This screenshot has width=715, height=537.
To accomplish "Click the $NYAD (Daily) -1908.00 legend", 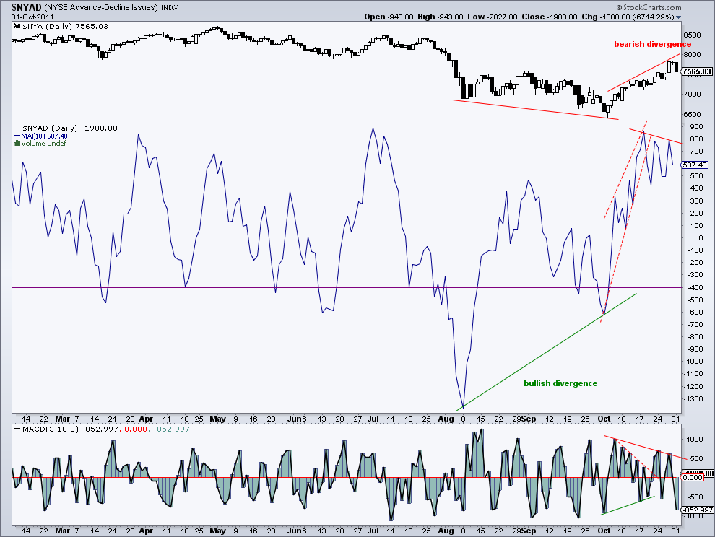I will tap(70, 128).
